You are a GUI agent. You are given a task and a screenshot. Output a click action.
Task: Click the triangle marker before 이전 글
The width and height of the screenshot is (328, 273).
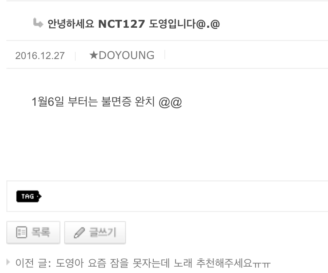(x=8, y=262)
